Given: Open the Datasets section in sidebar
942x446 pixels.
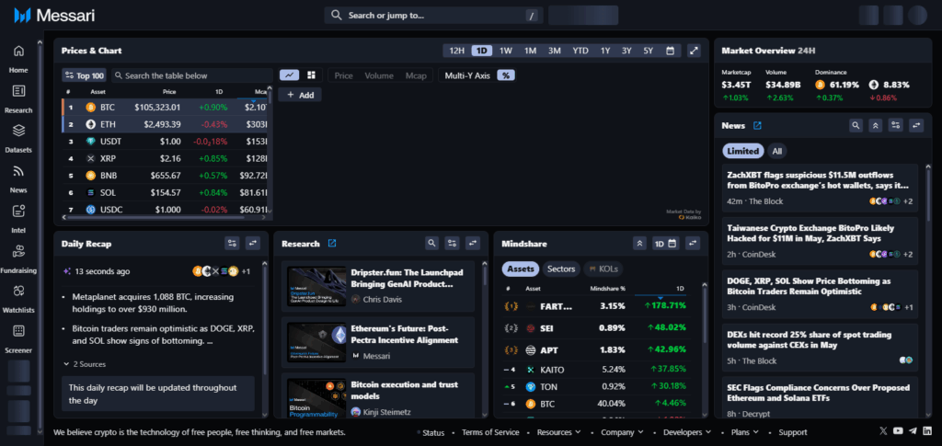Looking at the screenshot, I should 18,137.
